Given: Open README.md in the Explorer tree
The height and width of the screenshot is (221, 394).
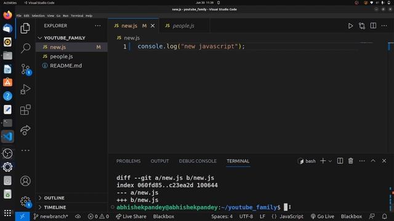Looking at the screenshot, I should pos(71,66).
